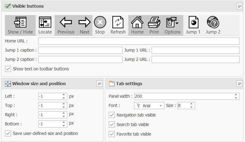245x142 pixels.
Task: Toggle the Next arrow button
Action: pyautogui.click(x=84, y=25)
